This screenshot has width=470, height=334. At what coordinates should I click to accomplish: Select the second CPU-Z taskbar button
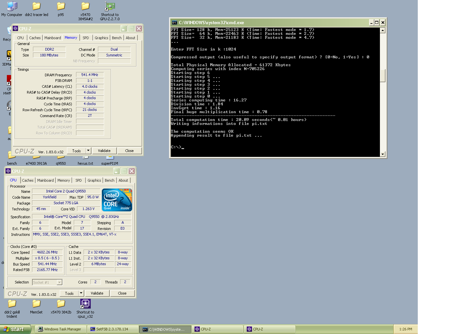[x=270, y=329]
